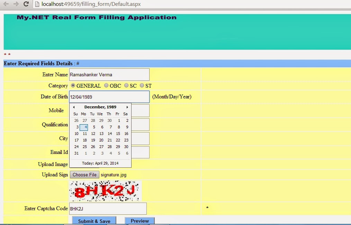Viewport: 351px width, 225px height.
Task: Click Choose File for signature upload
Action: tap(84, 175)
